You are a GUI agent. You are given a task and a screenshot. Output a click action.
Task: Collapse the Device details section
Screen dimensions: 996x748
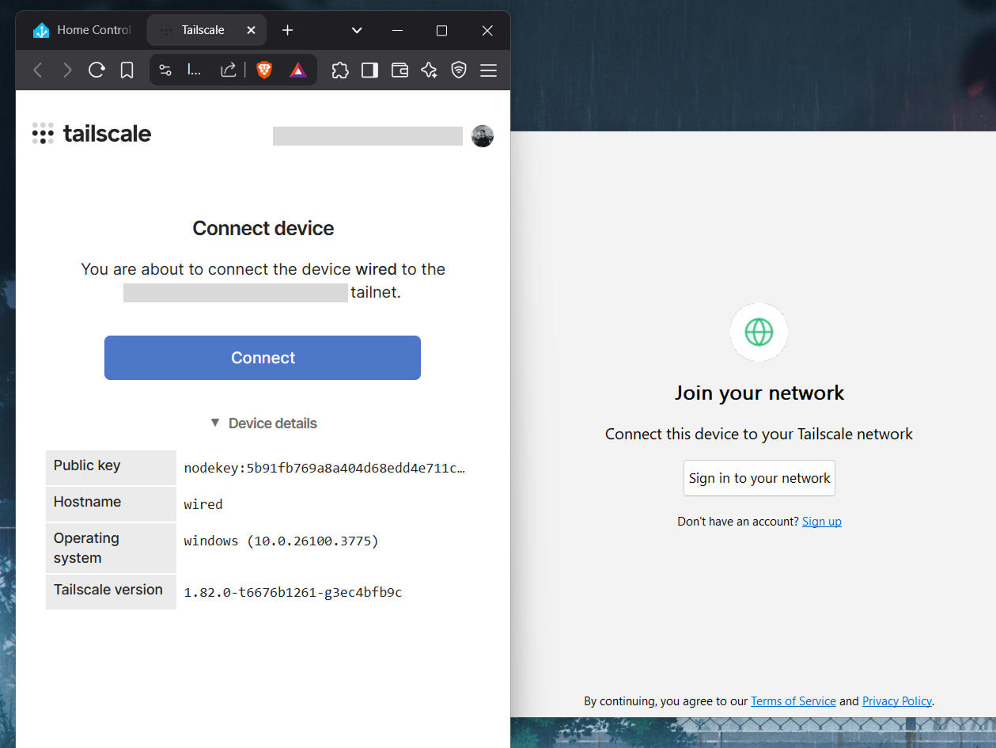click(263, 423)
